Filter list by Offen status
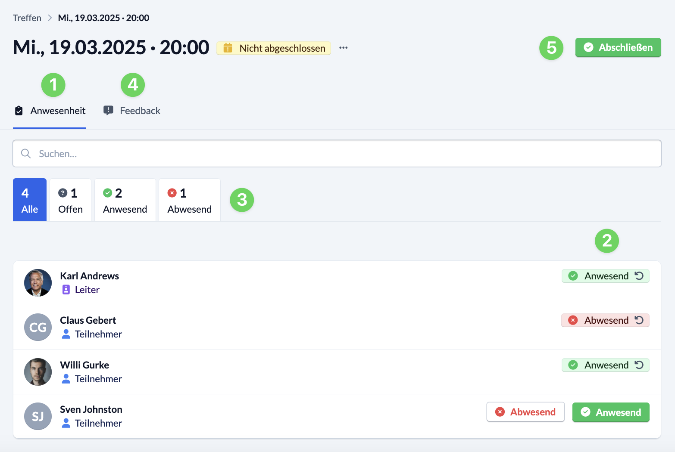This screenshot has width=675, height=452. (x=70, y=200)
